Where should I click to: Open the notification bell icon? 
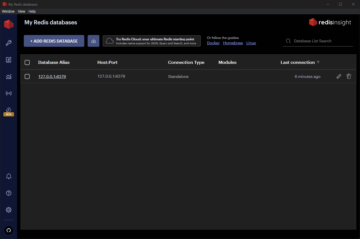click(9, 176)
